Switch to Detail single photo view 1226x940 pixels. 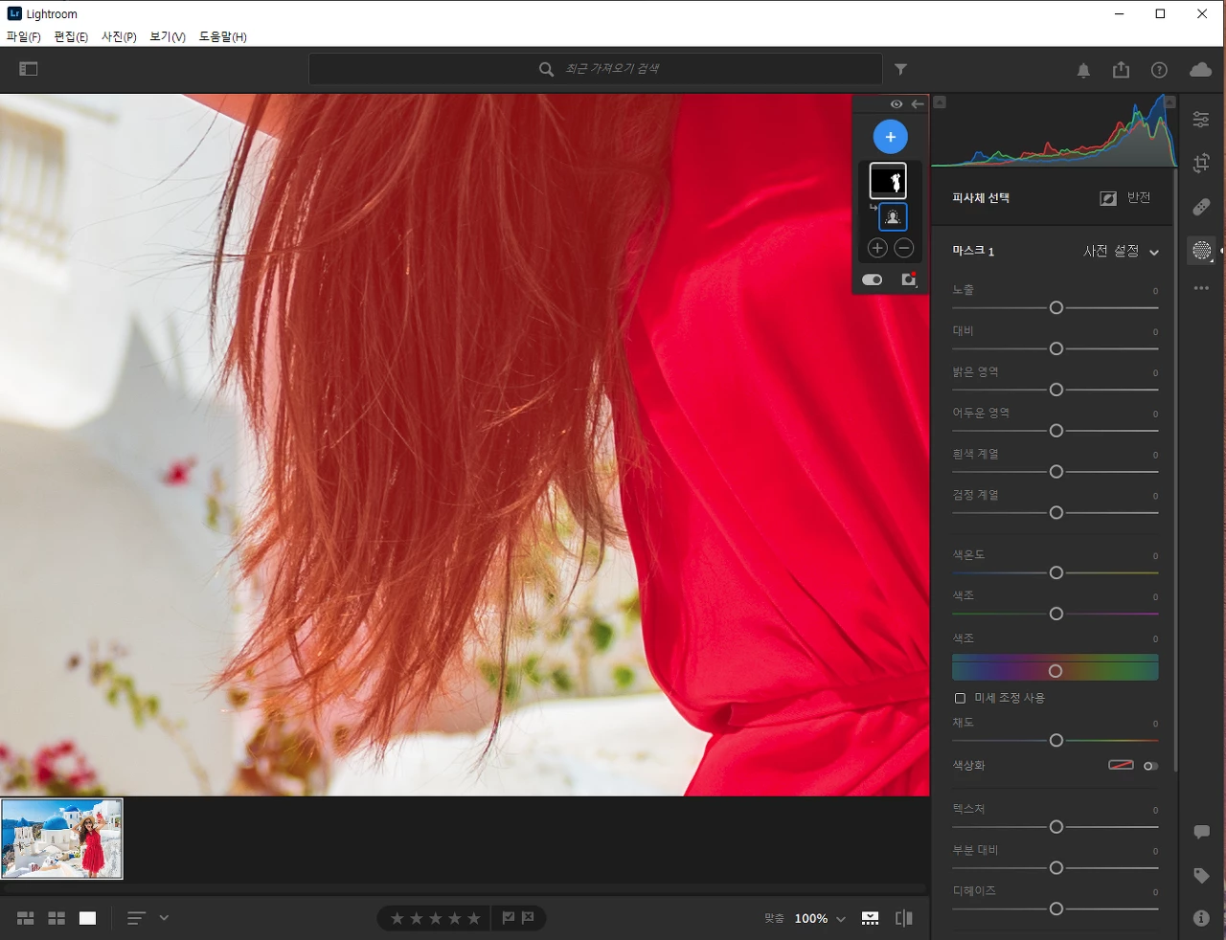pyautogui.click(x=87, y=918)
